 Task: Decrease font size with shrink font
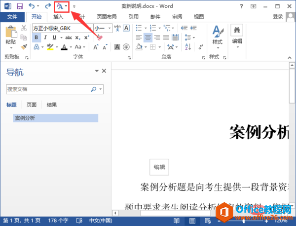click(x=105, y=47)
